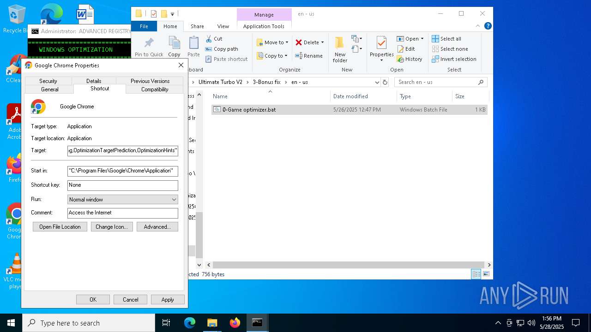The width and height of the screenshot is (591, 332).
Task: Click the Advanced button
Action: 157,227
